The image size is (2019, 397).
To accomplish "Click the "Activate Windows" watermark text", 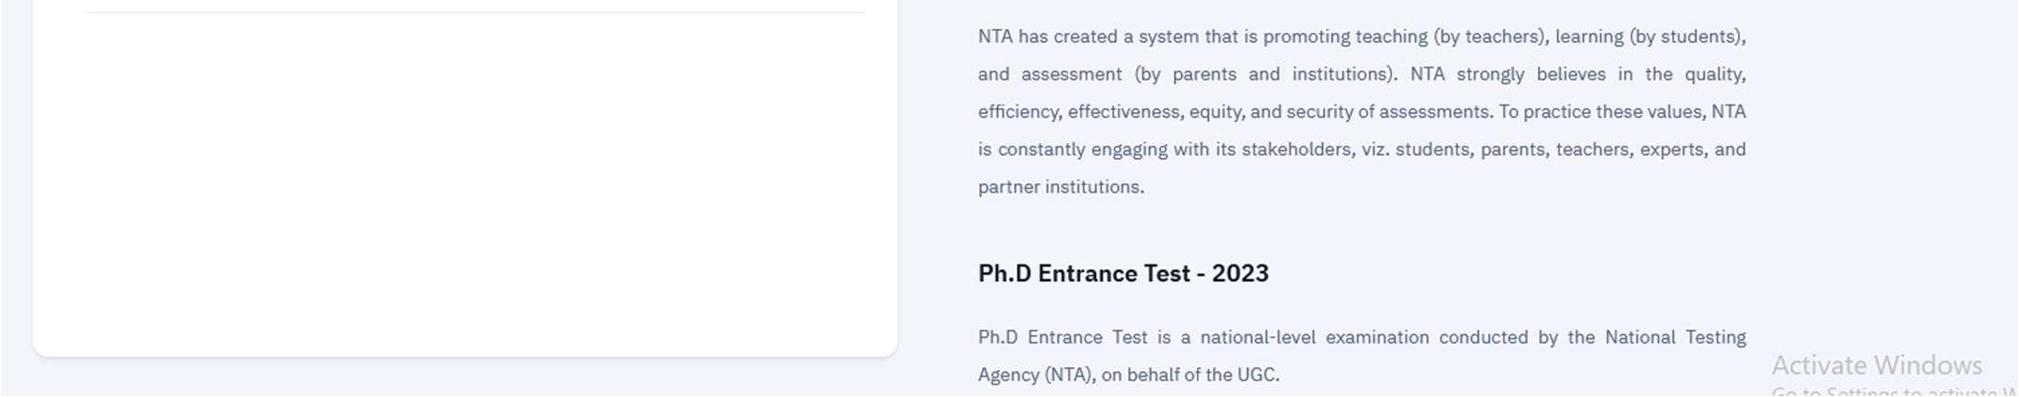I will tap(1876, 365).
